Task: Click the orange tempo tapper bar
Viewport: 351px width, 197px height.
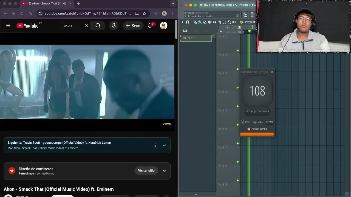Action: [x=257, y=134]
